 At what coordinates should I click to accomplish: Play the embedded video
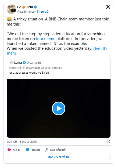click(59, 108)
